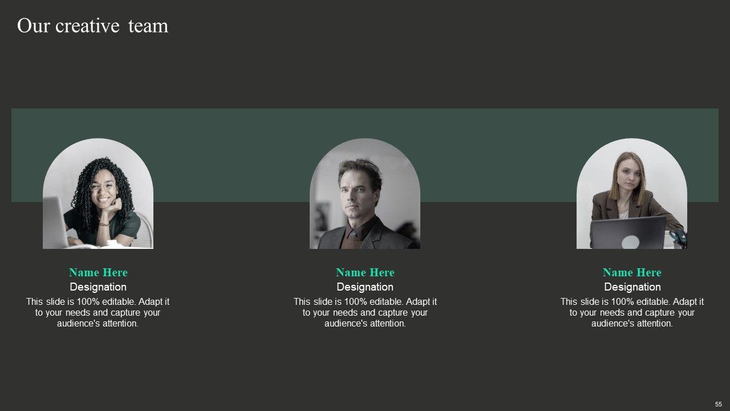Select the curly-haired woman's photo
Screen dimensions: 730x411
(x=98, y=194)
